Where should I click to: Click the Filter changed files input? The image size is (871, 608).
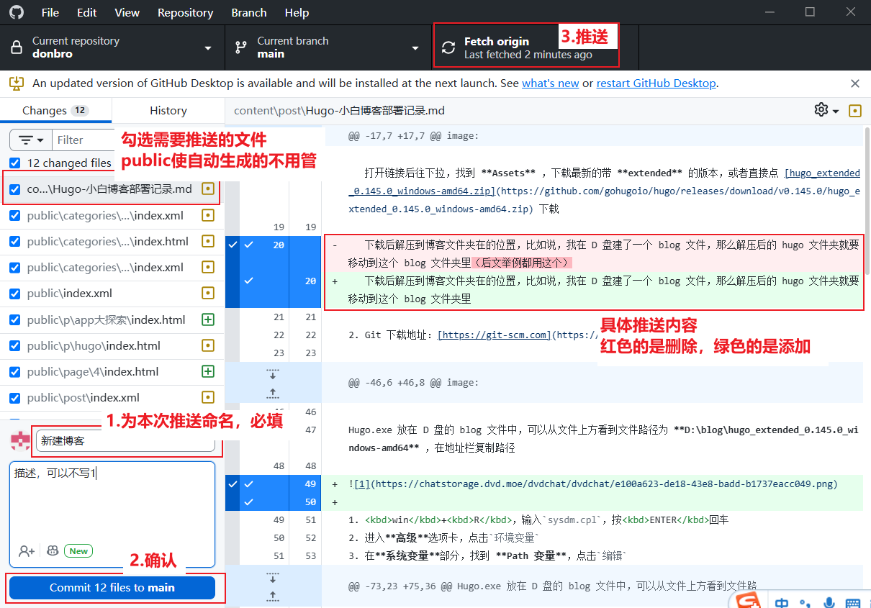click(83, 140)
